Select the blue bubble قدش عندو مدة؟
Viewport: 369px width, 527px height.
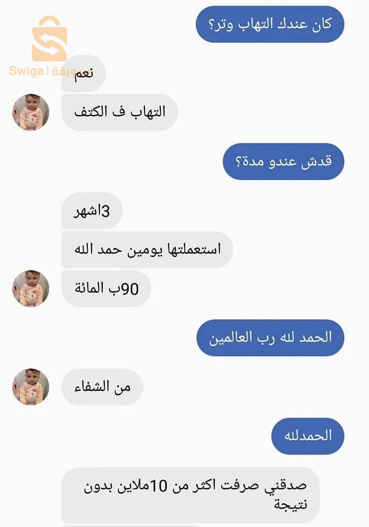click(283, 161)
